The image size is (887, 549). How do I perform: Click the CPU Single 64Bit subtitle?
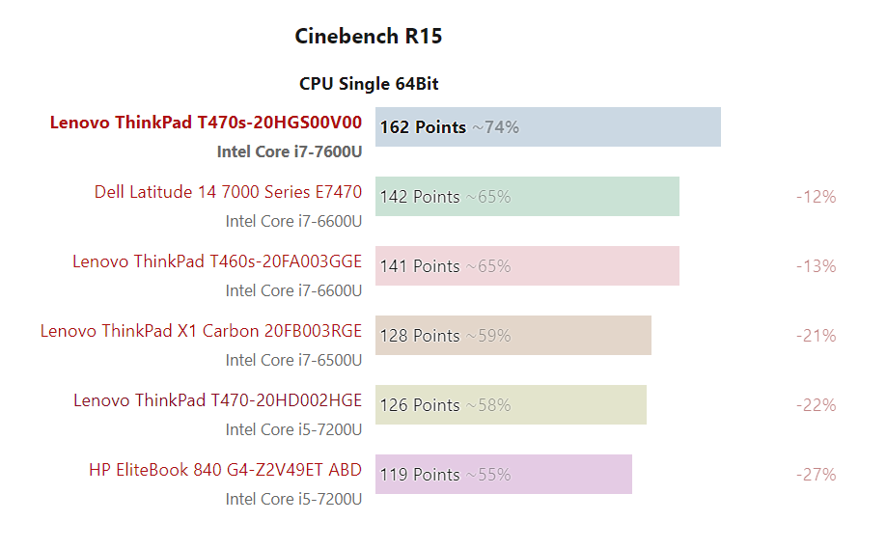(x=369, y=84)
